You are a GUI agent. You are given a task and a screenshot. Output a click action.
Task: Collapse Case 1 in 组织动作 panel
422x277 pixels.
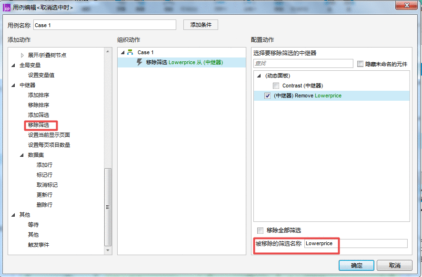(x=123, y=52)
